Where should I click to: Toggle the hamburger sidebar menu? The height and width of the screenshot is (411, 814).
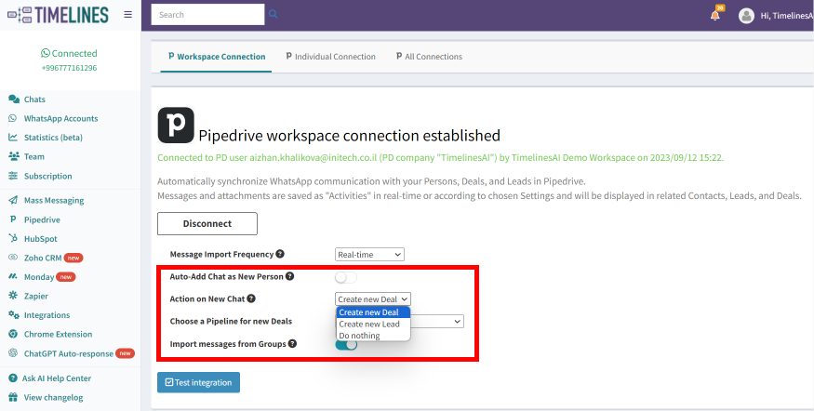(127, 15)
